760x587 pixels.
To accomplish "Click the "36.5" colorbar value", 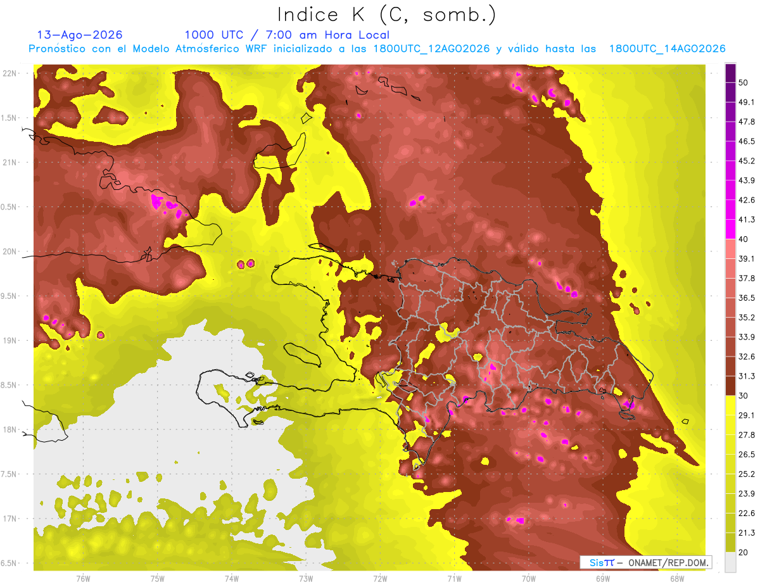I will tap(747, 298).
